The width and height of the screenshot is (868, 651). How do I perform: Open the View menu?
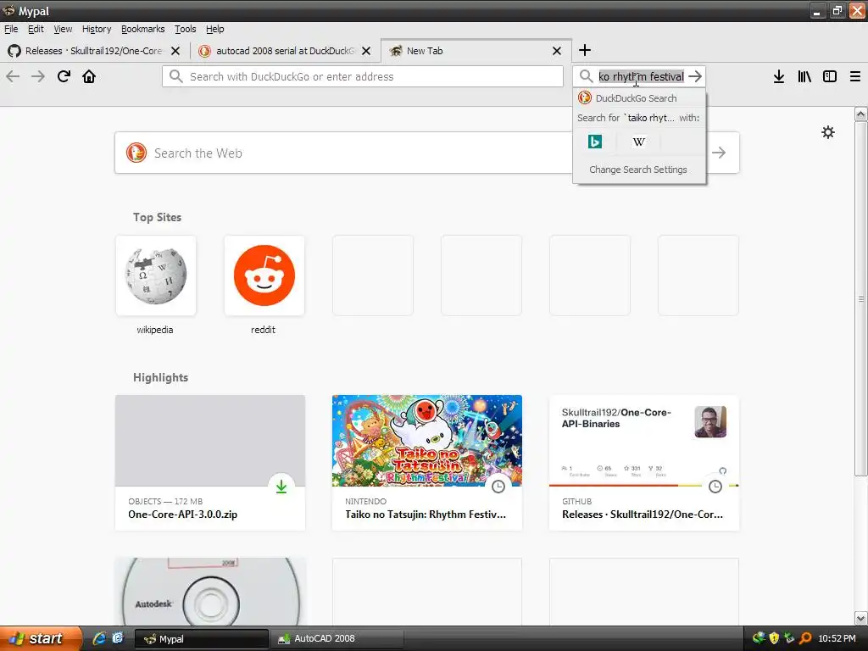(x=63, y=29)
